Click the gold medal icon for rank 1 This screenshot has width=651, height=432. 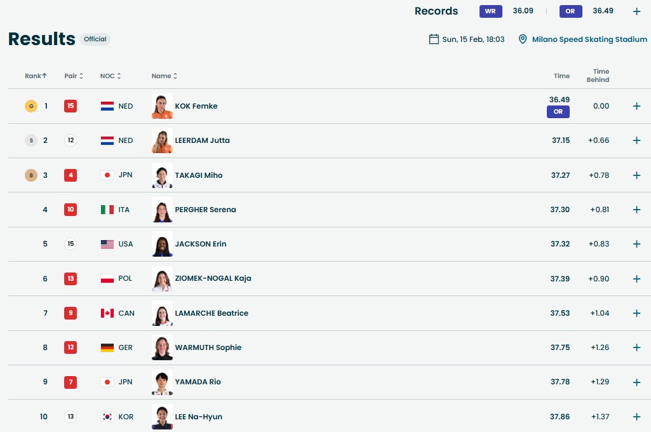pyautogui.click(x=30, y=106)
